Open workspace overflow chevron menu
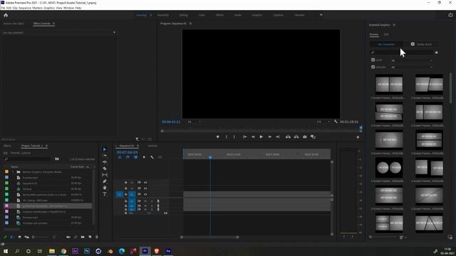 [321, 15]
